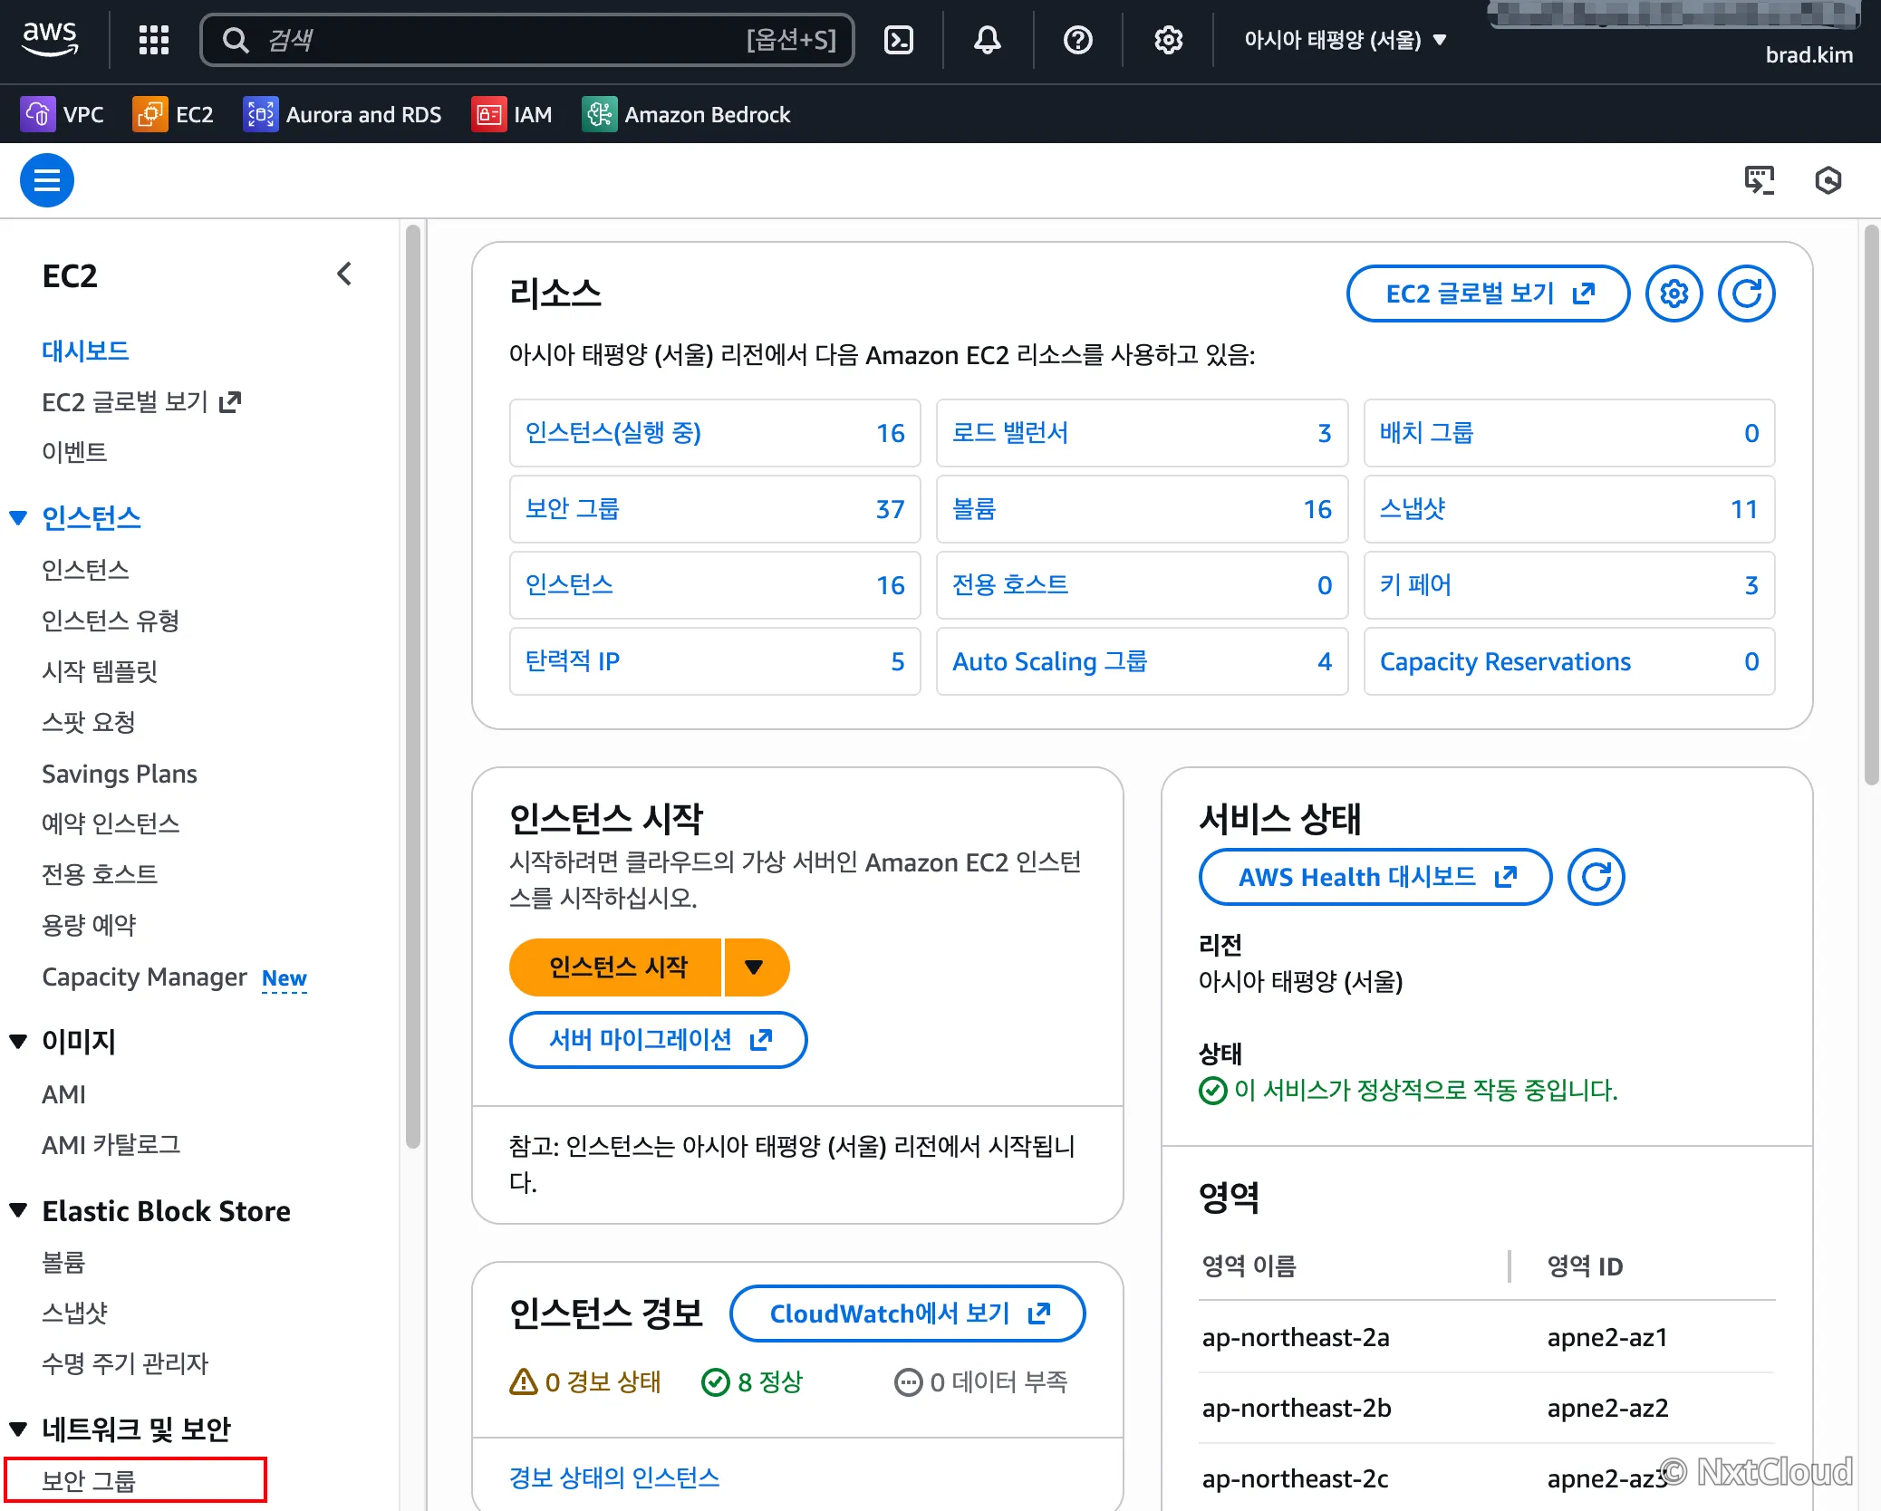Open resource settings gear in 리소스 panel
This screenshot has width=1881, height=1511.
pos(1674,294)
